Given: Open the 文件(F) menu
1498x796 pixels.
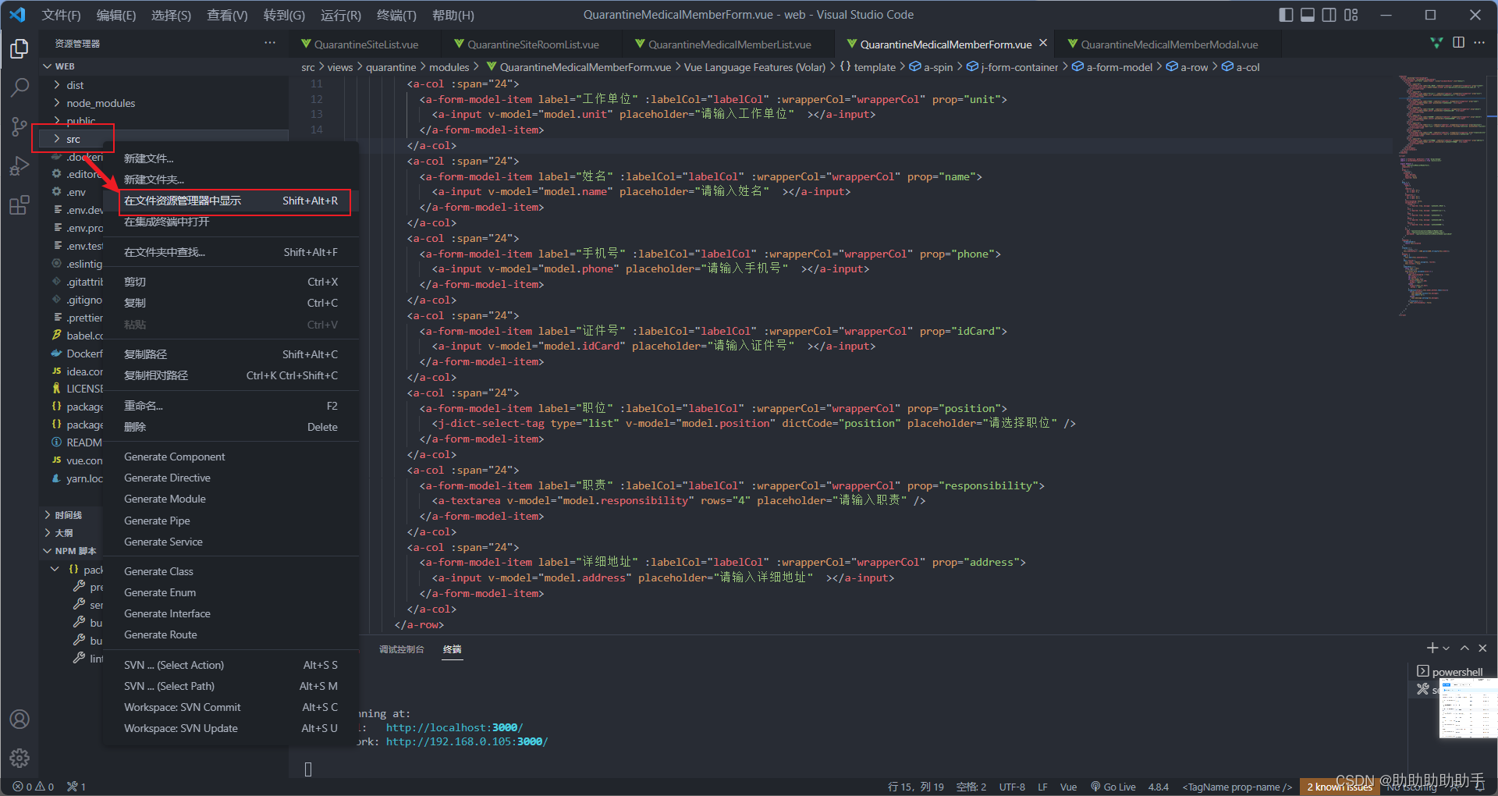Looking at the screenshot, I should 61,15.
